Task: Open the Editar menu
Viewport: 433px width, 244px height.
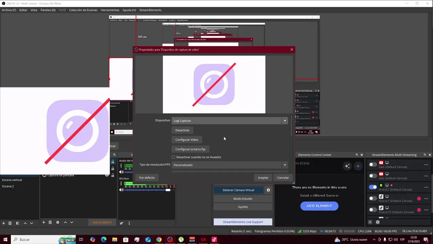Action: pyautogui.click(x=23, y=10)
